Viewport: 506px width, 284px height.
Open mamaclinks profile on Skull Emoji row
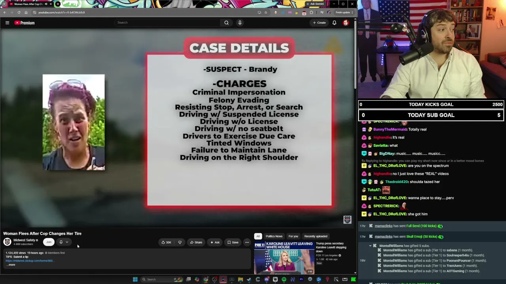383,237
